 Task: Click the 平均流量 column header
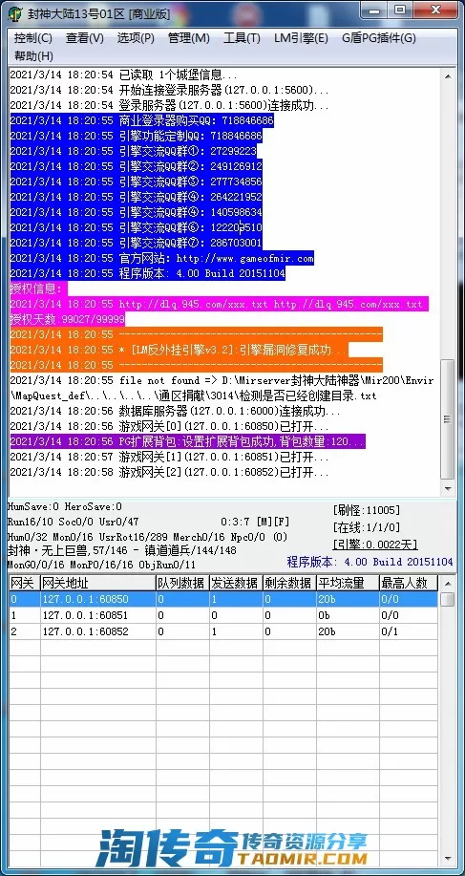348,584
